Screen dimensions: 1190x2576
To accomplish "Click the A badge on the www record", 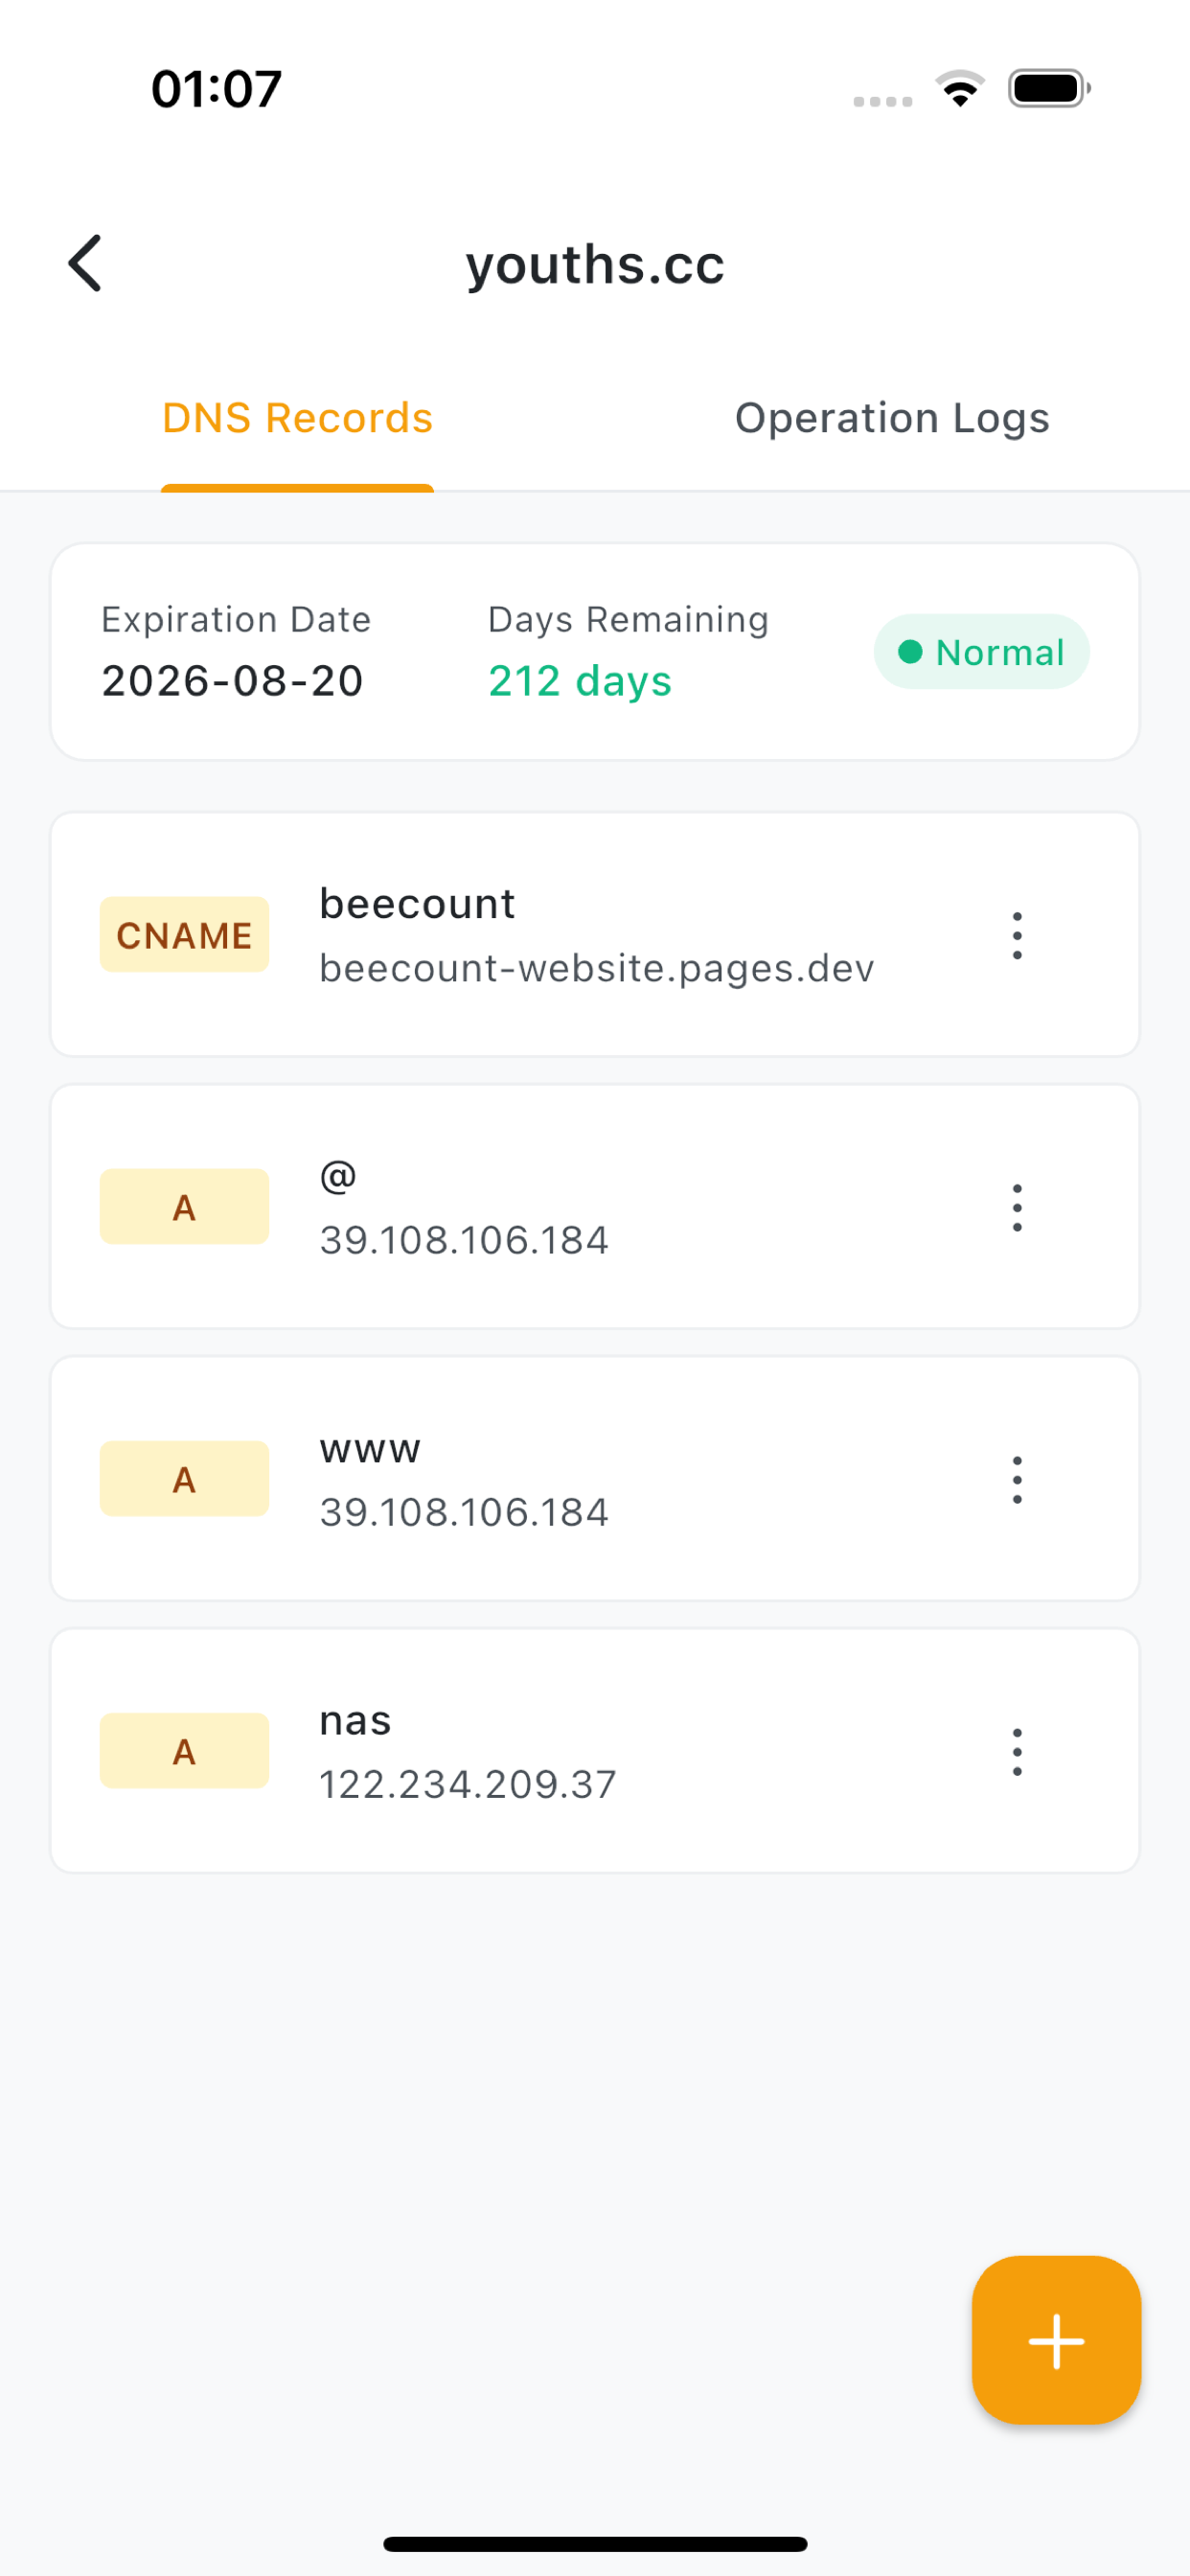I will 184,1478.
